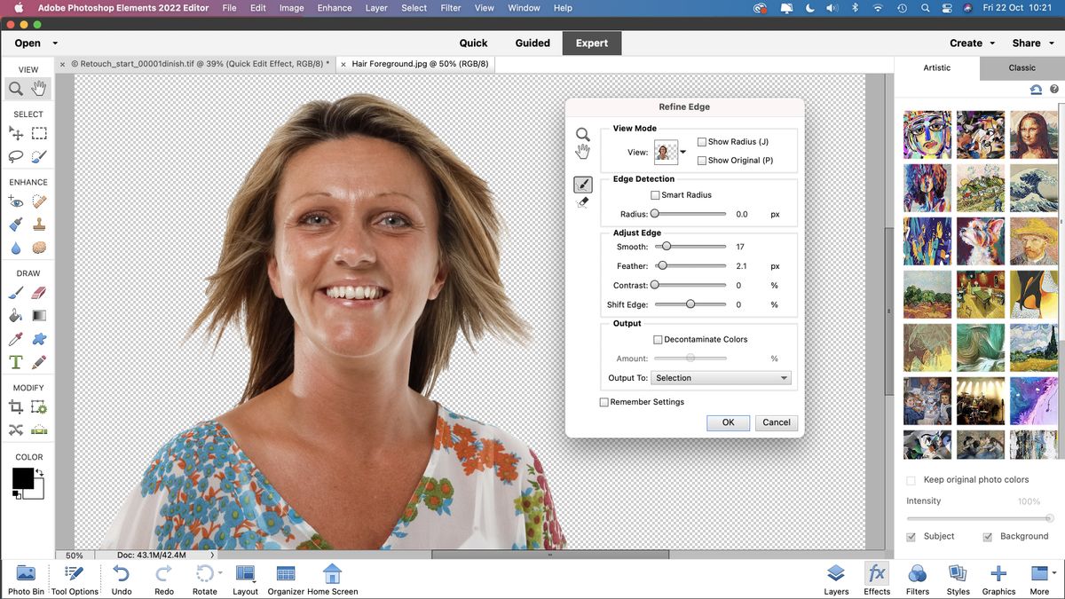Select the Eraser tool

click(40, 293)
